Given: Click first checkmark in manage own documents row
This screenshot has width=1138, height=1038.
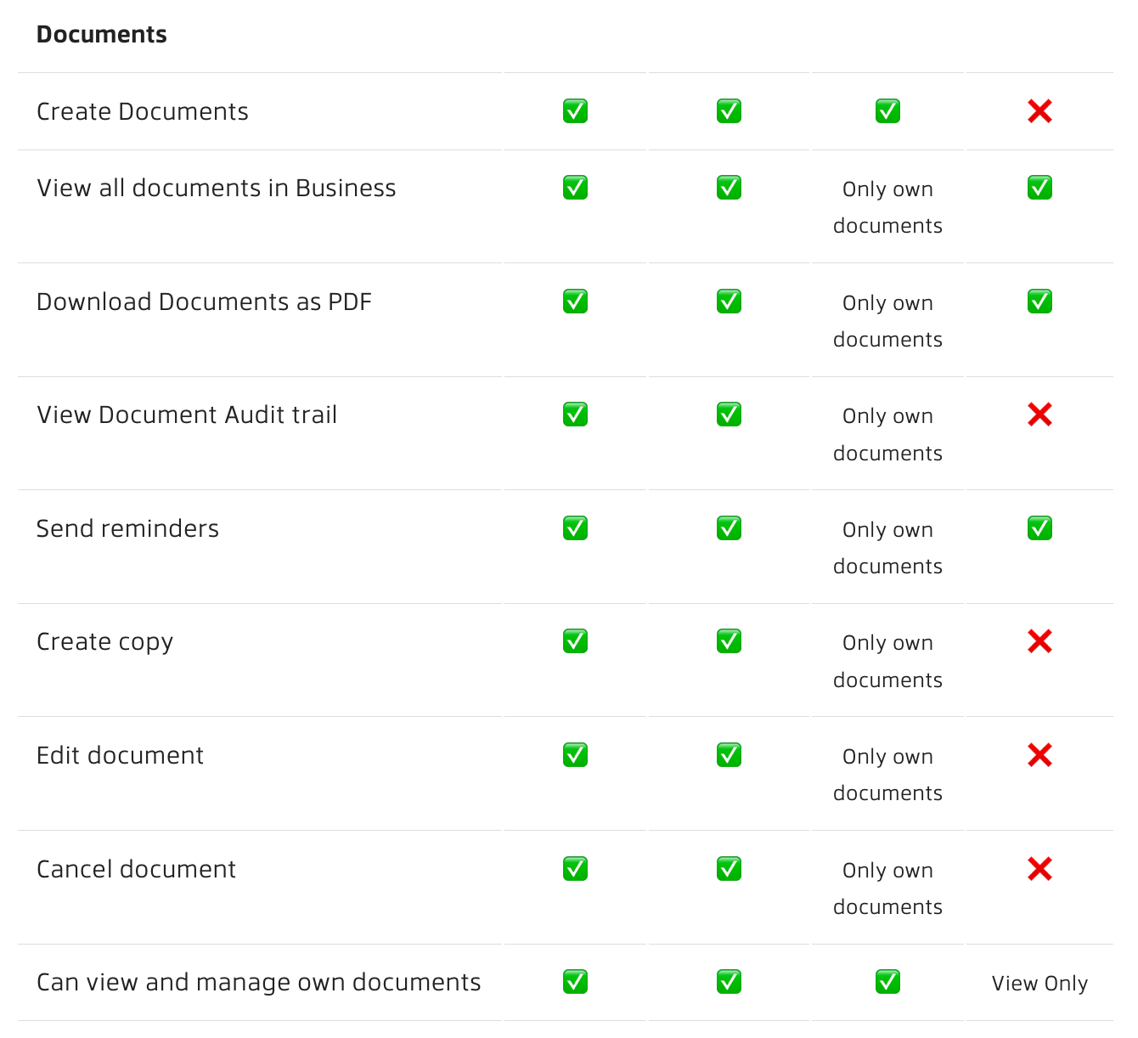Looking at the screenshot, I should click(x=575, y=982).
